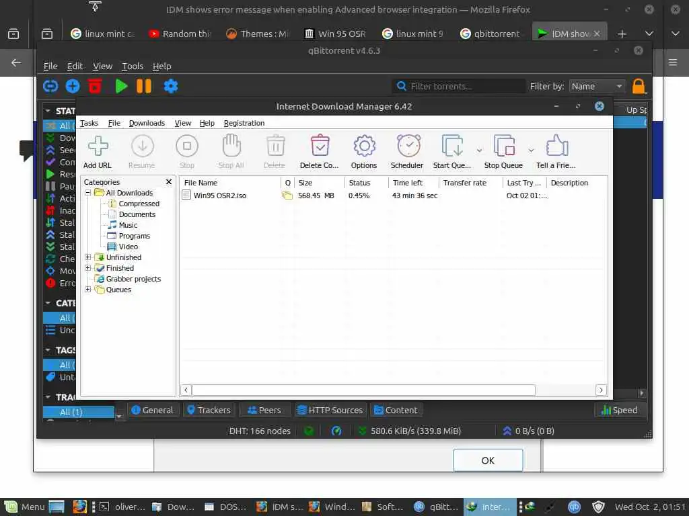
Task: Collapse qBittorrent TAGS sidebar section
Action: pyautogui.click(x=48, y=350)
